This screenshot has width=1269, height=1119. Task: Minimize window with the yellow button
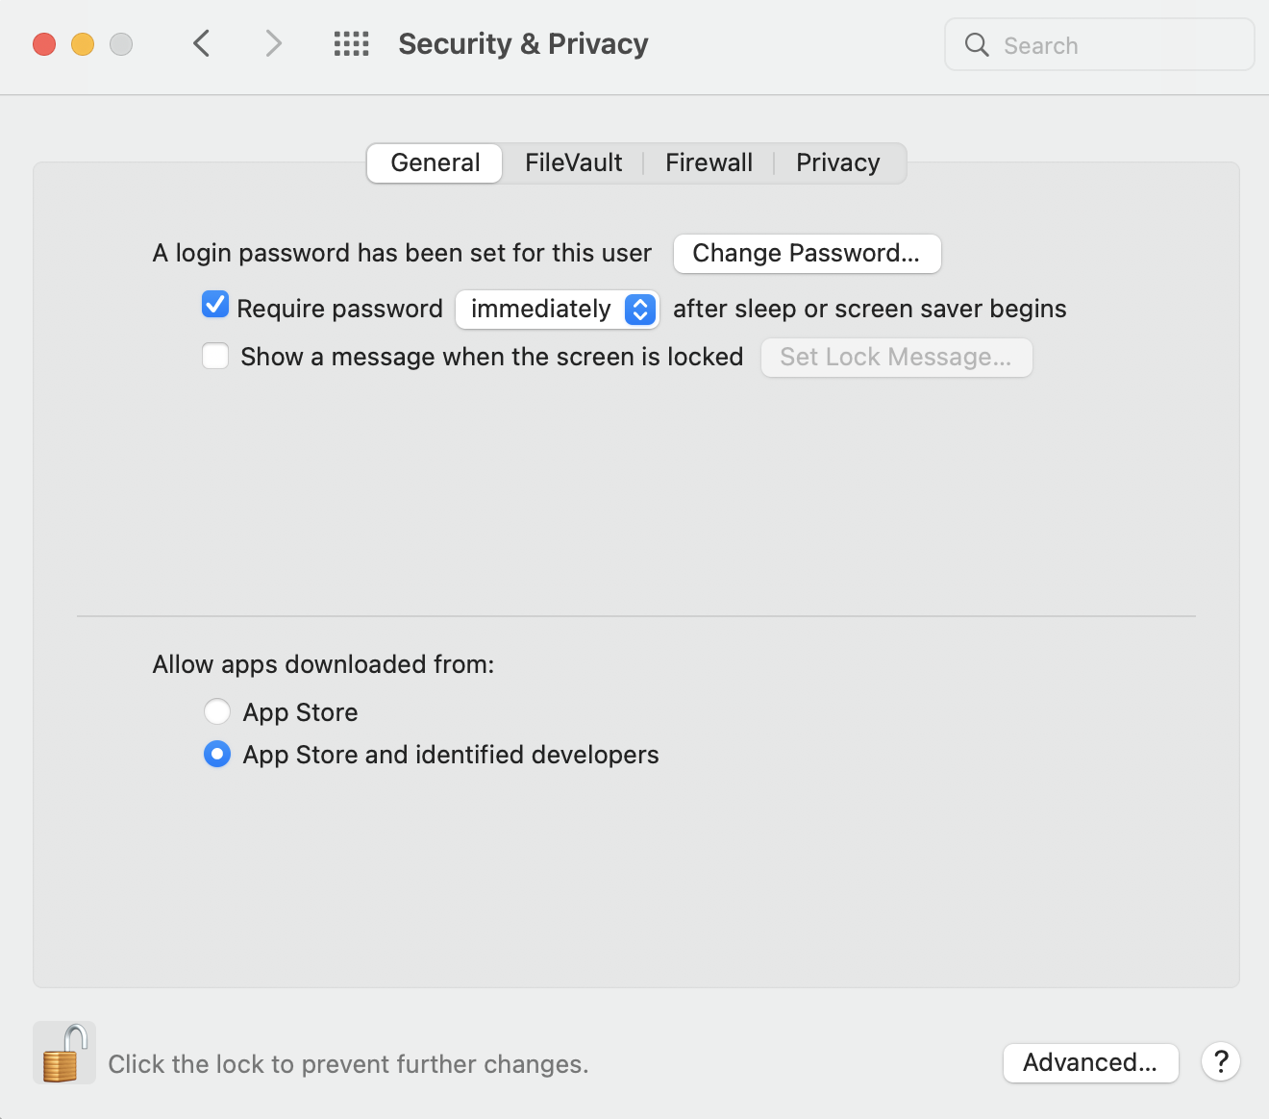point(83,44)
